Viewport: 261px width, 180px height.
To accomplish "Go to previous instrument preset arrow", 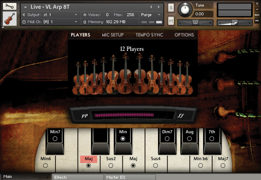I will (x=151, y=7).
